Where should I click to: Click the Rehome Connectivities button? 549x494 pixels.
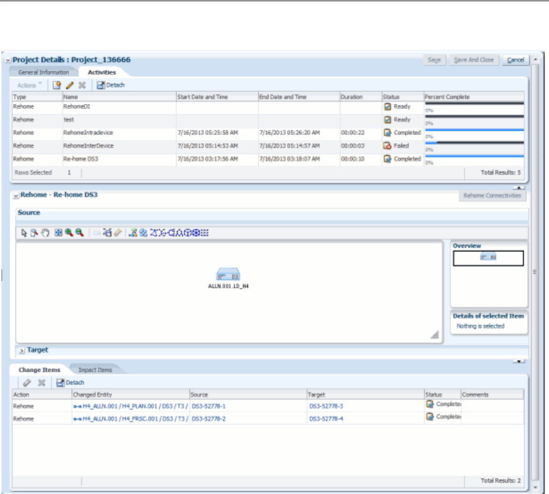(x=493, y=196)
